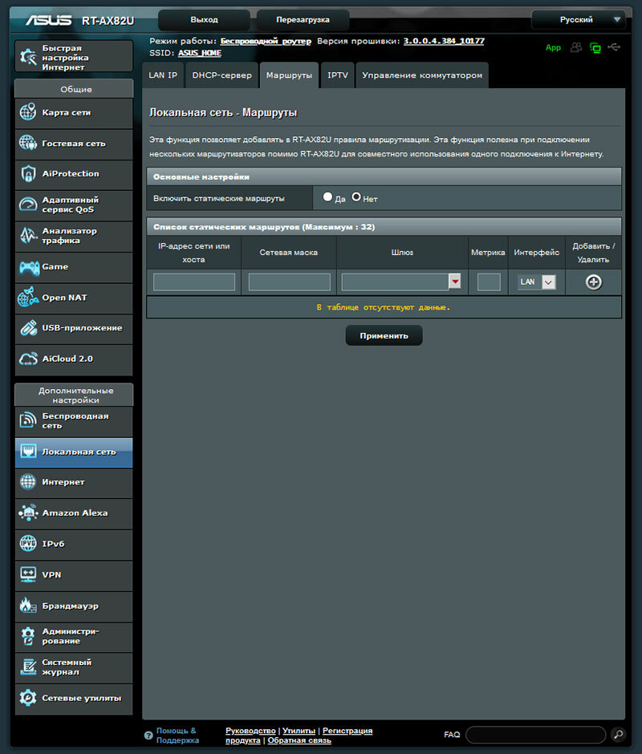Focus the Шлюз gateway text field
Image resolution: width=642 pixels, height=754 pixels.
coord(395,282)
